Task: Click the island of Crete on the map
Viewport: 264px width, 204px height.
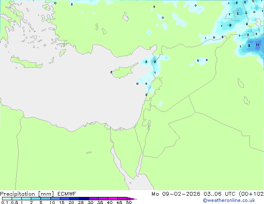Action: point(26,62)
